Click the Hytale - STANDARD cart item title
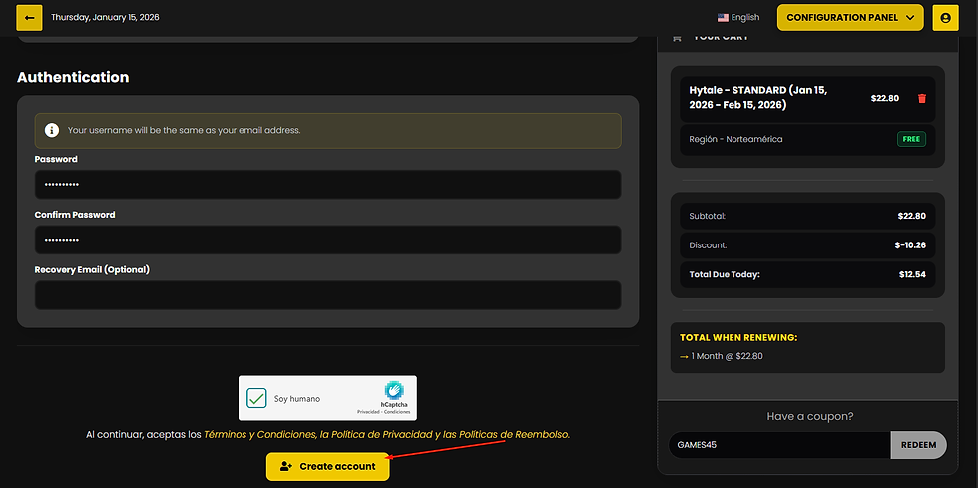The image size is (978, 488). (758, 98)
